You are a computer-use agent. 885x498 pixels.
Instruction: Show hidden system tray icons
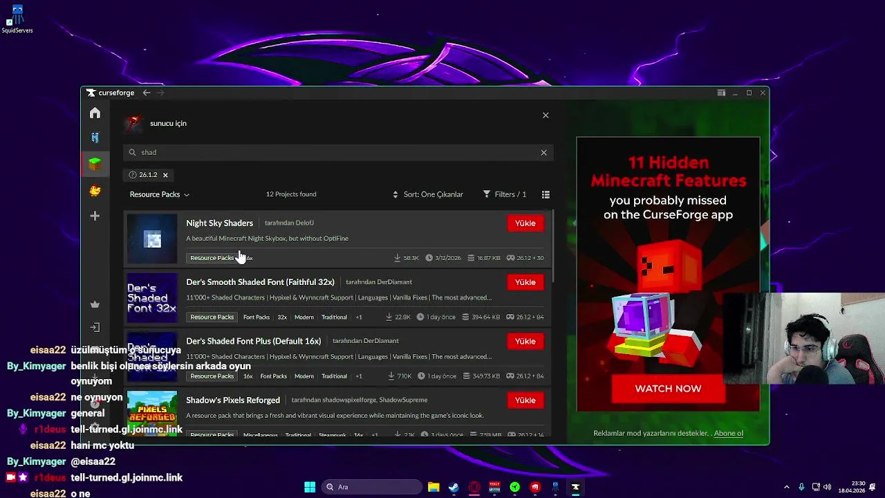[x=786, y=487]
